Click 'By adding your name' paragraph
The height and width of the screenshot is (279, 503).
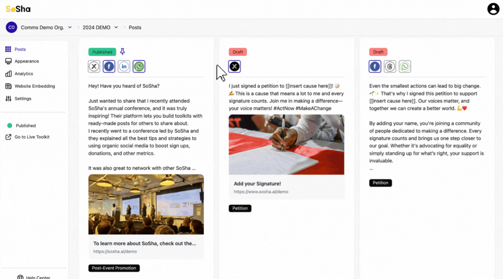click(426, 142)
